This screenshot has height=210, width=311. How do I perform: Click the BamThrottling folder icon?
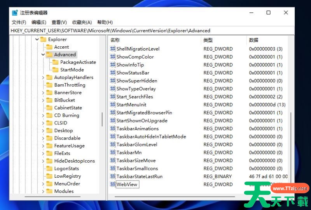49,85
